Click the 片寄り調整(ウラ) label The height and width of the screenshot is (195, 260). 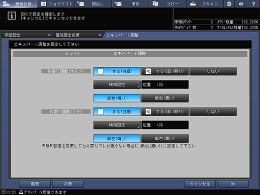coord(66,112)
